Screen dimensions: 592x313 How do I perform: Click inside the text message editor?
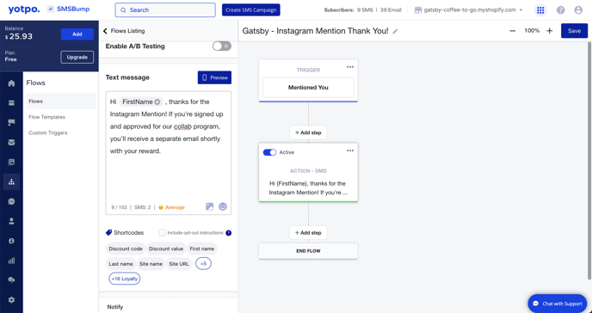(x=169, y=153)
